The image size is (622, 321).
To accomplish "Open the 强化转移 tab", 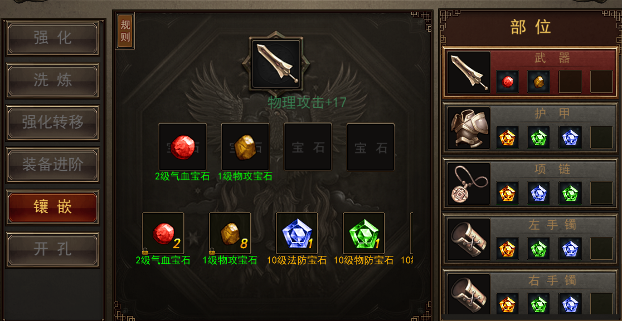I will click(x=53, y=123).
